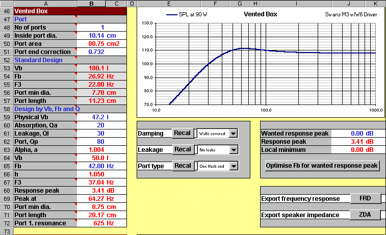Click Recal next to Port type

click(182, 166)
